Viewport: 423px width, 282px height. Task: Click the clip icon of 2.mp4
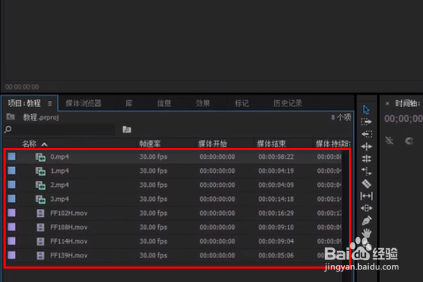coord(40,185)
